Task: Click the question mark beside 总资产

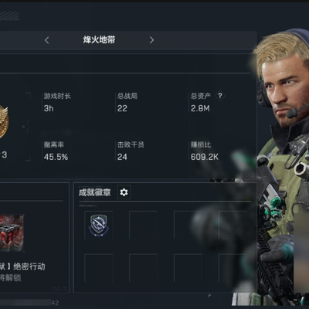Action: coord(220,96)
